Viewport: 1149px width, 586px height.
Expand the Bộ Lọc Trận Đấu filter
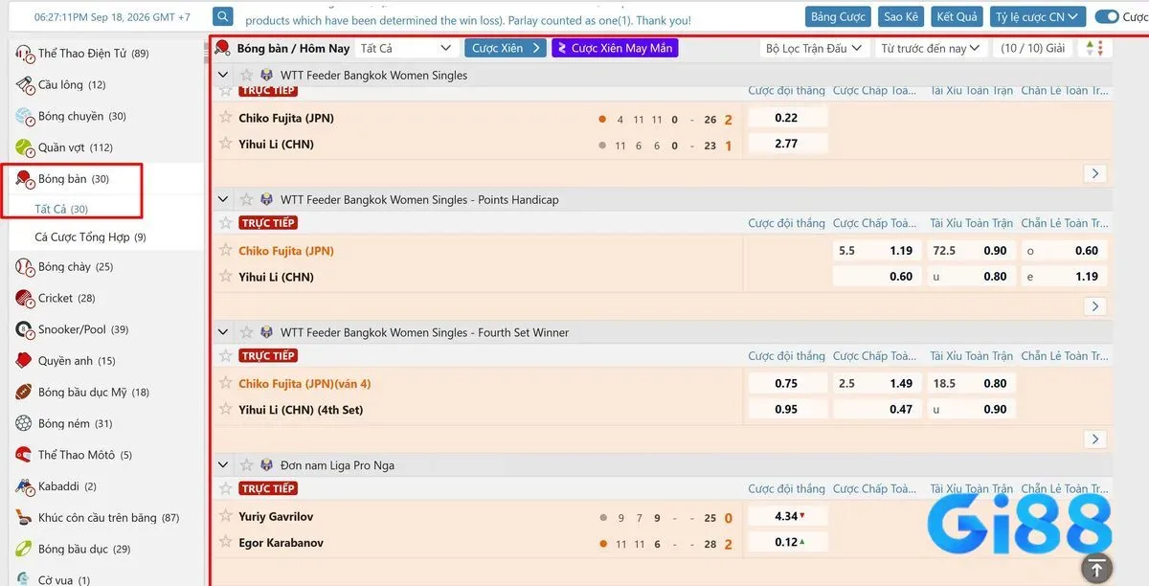(x=813, y=48)
